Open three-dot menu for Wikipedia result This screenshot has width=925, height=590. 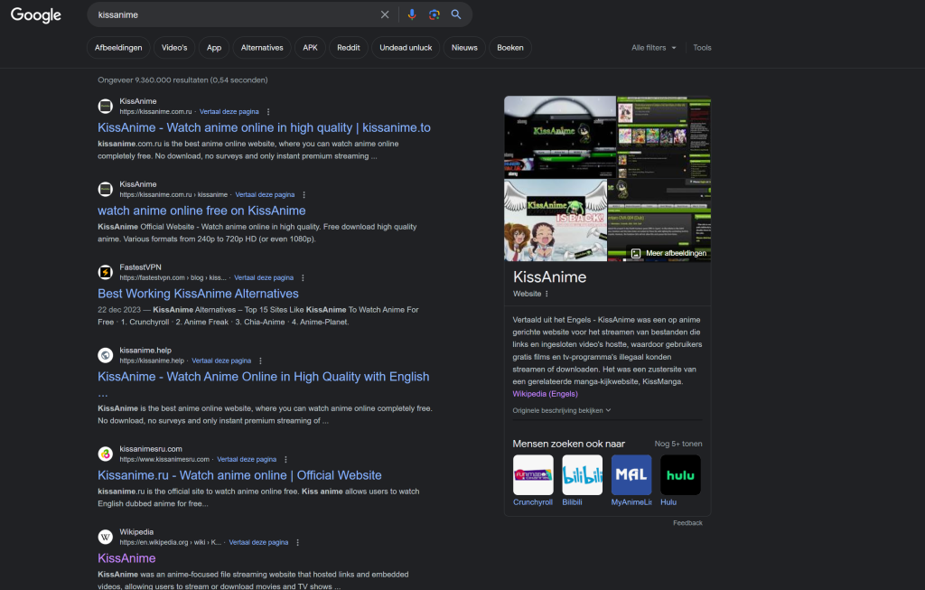click(x=297, y=542)
